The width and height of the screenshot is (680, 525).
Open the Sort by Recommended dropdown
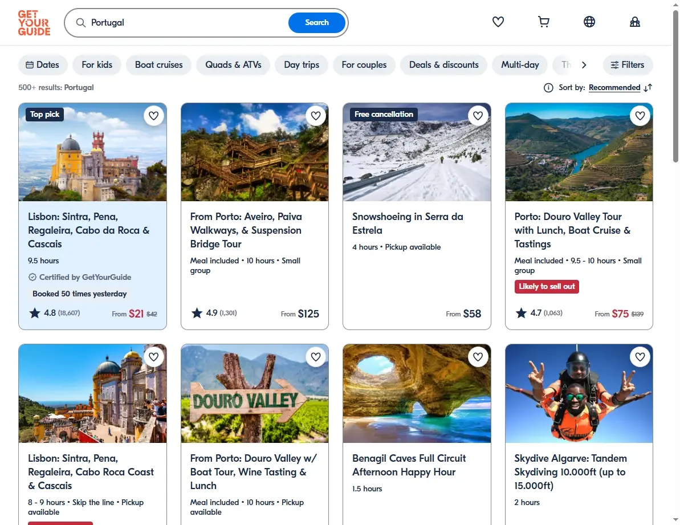click(614, 88)
